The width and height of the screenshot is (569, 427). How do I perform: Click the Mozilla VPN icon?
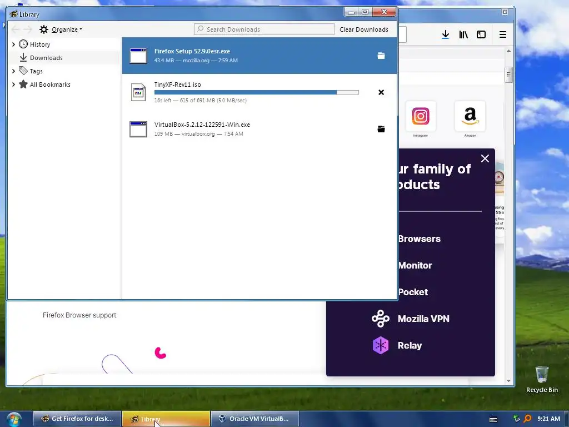(380, 319)
